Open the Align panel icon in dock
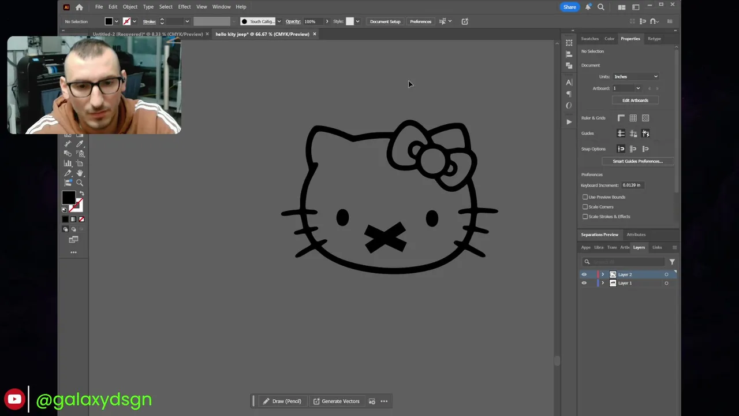The image size is (739, 416). click(x=569, y=54)
